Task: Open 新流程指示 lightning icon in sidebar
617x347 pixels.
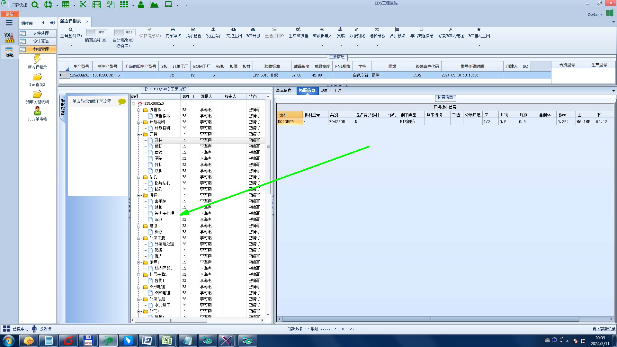Action: point(37,59)
